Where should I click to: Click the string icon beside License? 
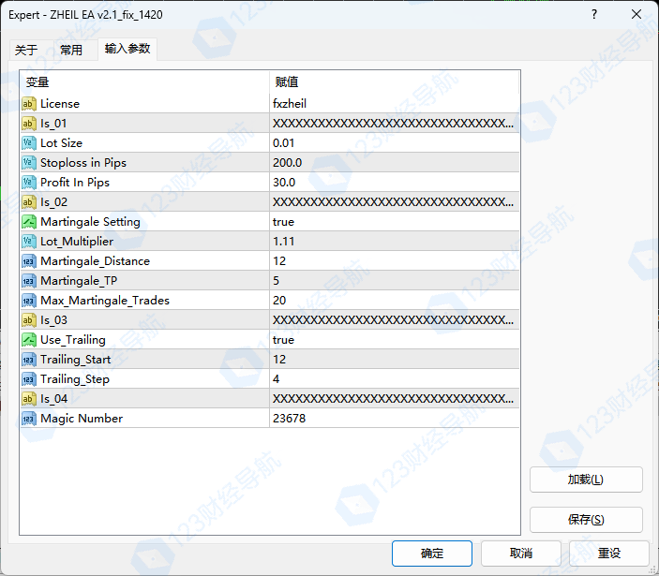28,104
